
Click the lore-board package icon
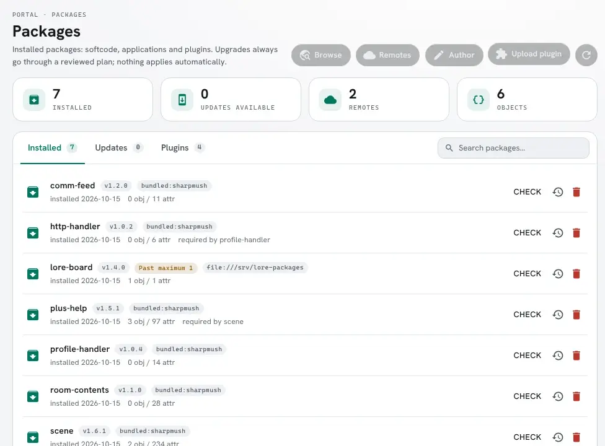[33, 274]
